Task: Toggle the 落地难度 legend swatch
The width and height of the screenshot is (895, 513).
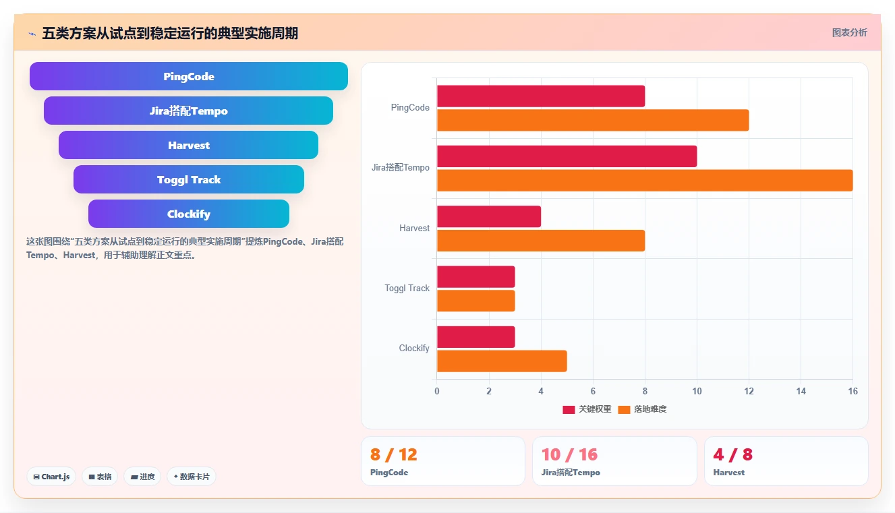Action: pyautogui.click(x=624, y=409)
